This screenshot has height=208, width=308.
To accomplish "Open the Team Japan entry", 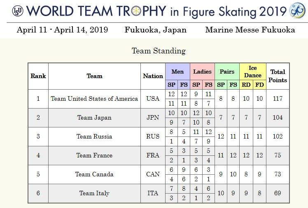I will point(94,118).
